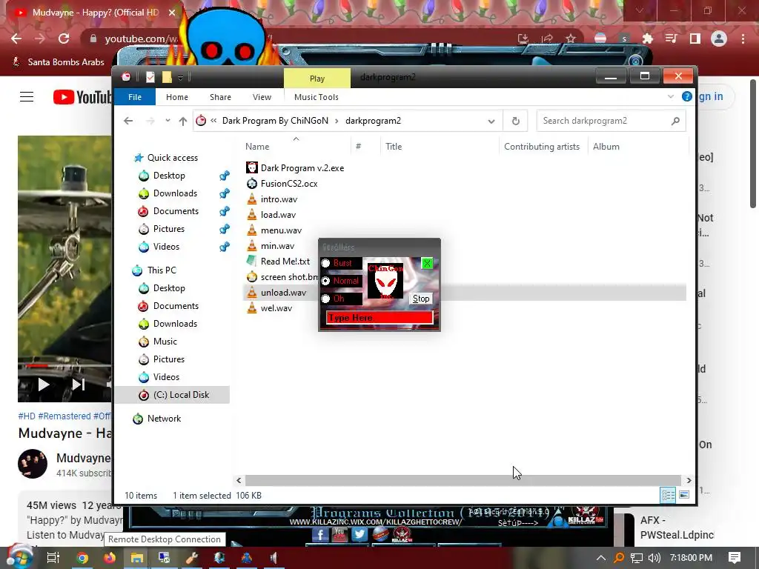759x569 pixels.
Task: Click the red Type Here field
Action: (x=379, y=318)
